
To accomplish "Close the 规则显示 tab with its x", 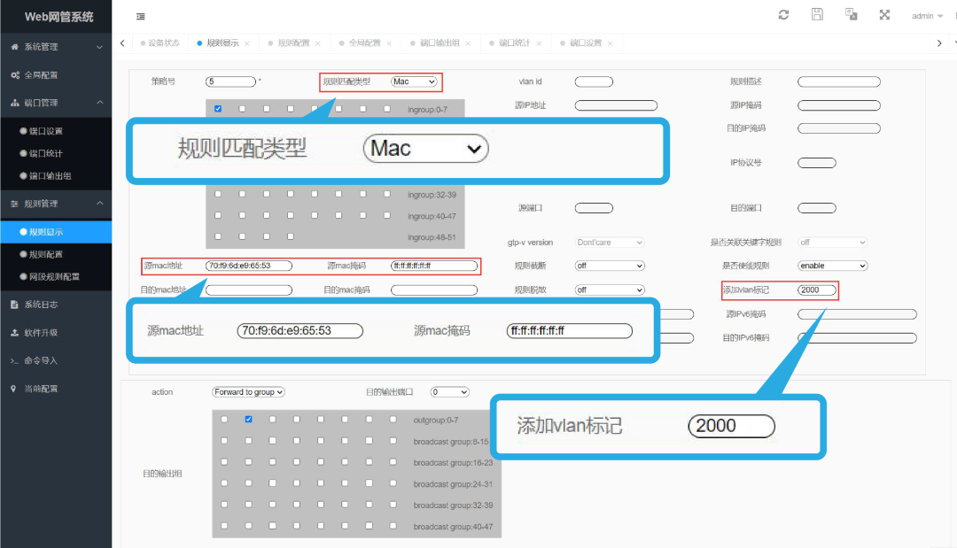I will [246, 43].
